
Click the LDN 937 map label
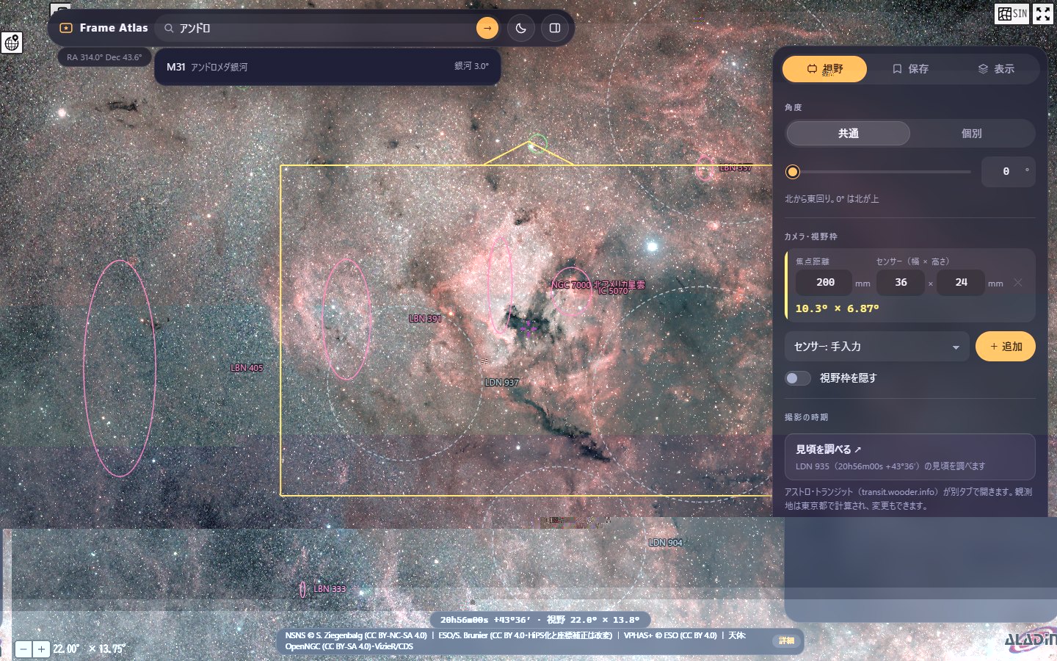point(502,383)
